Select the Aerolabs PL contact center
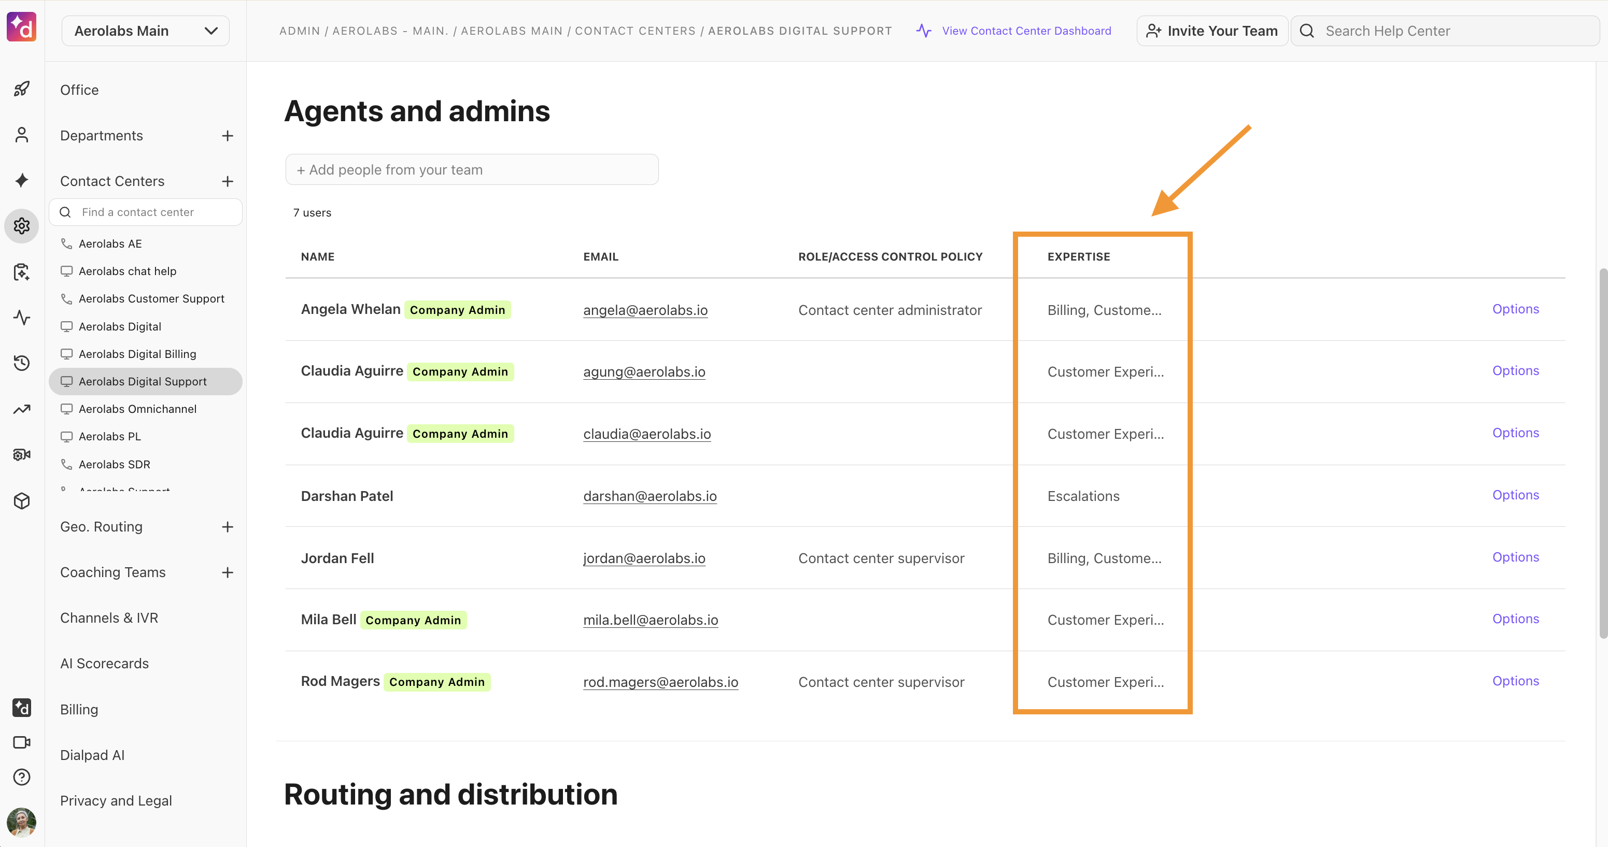 pos(146,436)
